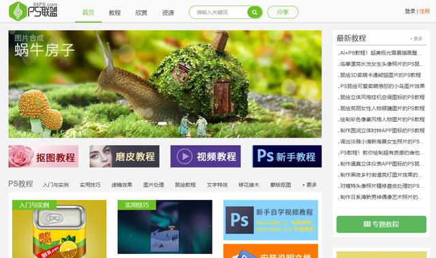Open '制作圆润立体时钟APP图标' tutorial link
The image size is (436, 258).
click(381, 131)
